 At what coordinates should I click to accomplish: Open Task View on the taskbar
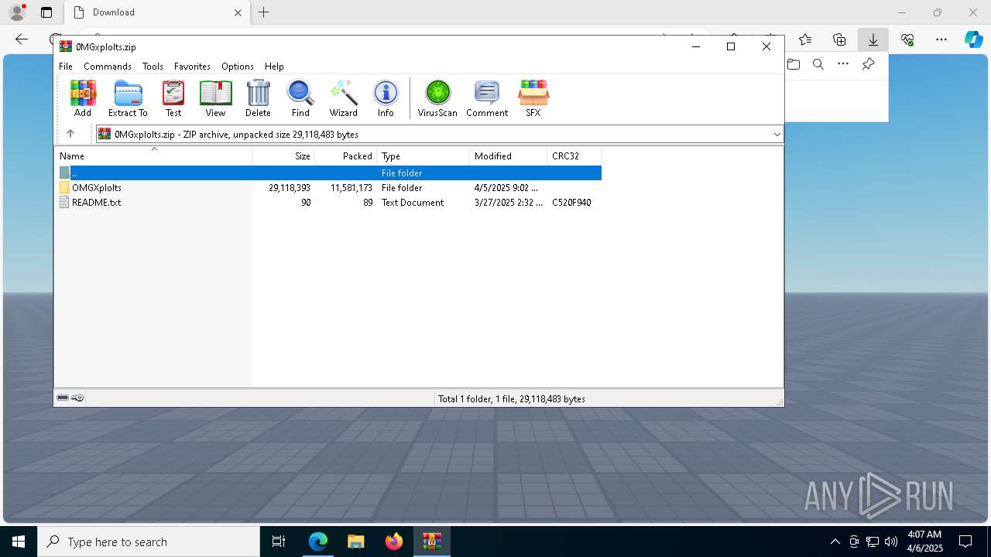coord(279,542)
